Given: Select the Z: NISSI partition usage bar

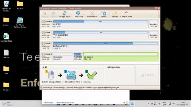Looking at the screenshot, I should (101, 32).
